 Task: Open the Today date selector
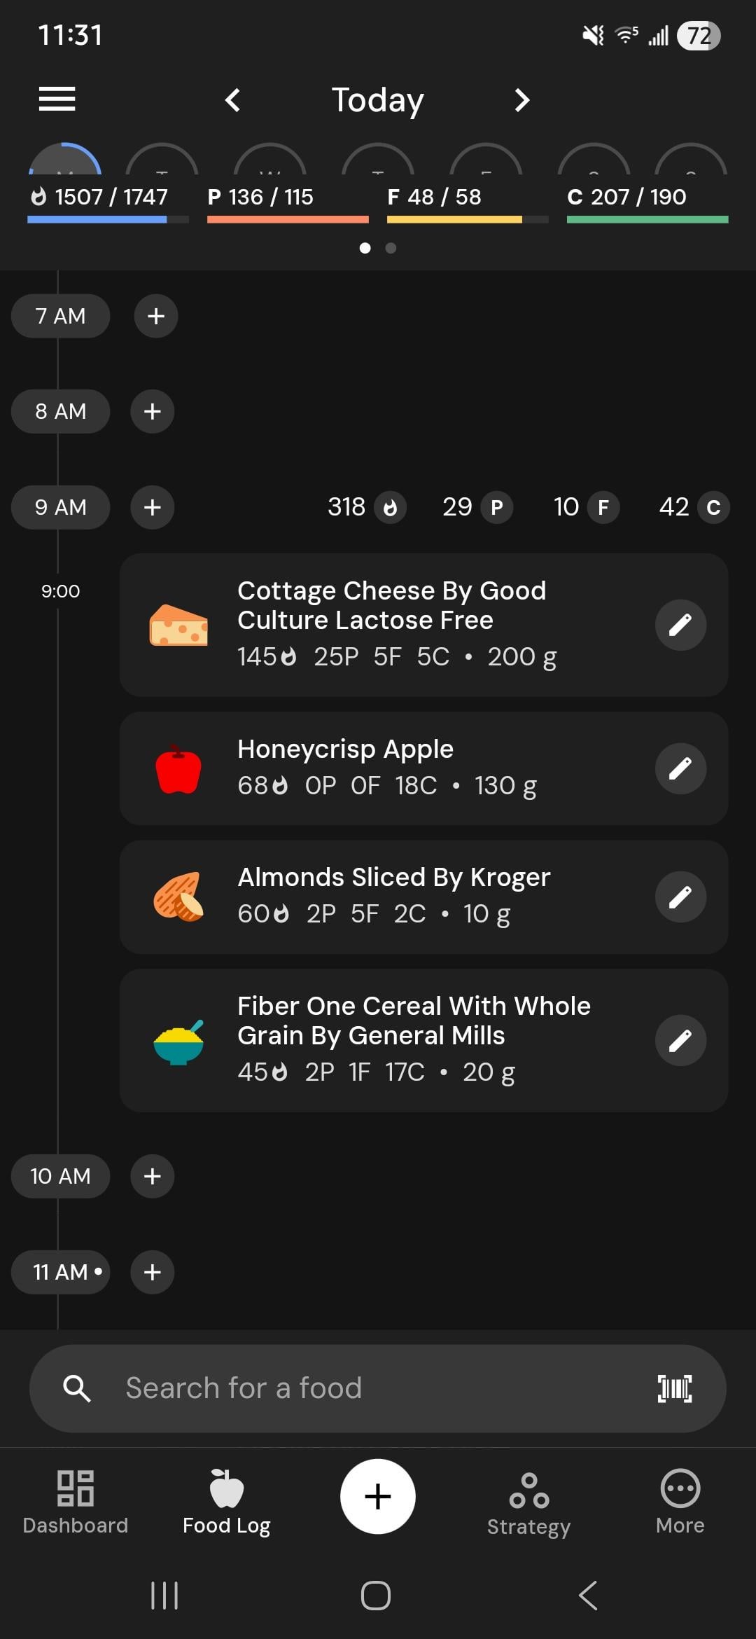click(x=377, y=100)
